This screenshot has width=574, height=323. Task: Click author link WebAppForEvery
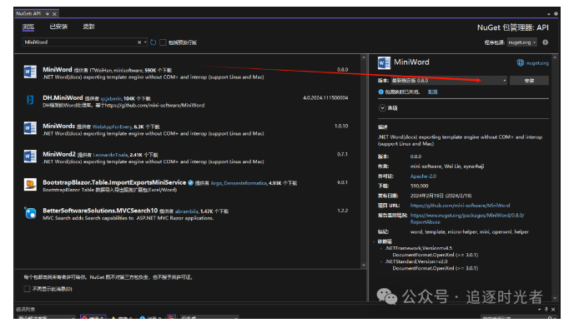(x=112, y=127)
